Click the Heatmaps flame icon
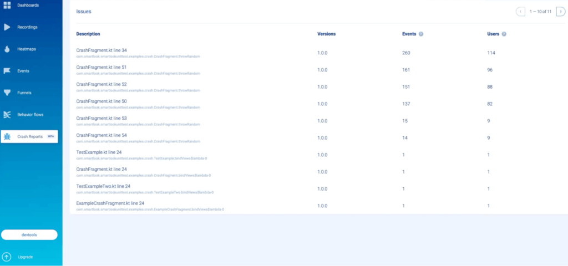 (x=7, y=49)
